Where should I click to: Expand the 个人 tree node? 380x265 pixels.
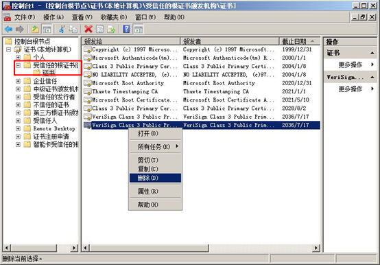click(x=18, y=57)
